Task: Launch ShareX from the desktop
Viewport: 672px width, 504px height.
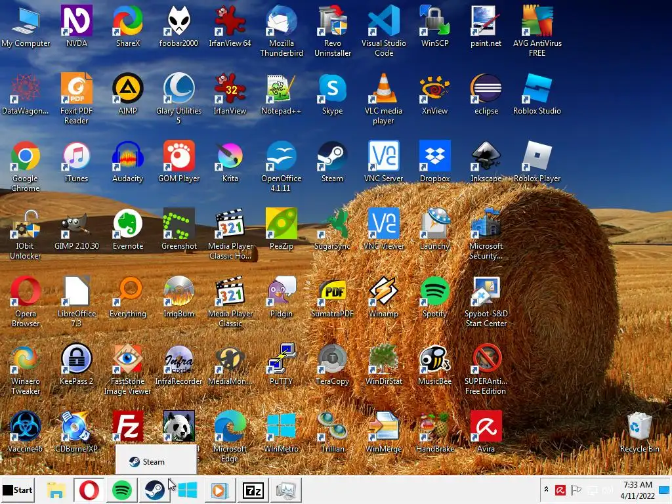Action: coord(128,26)
